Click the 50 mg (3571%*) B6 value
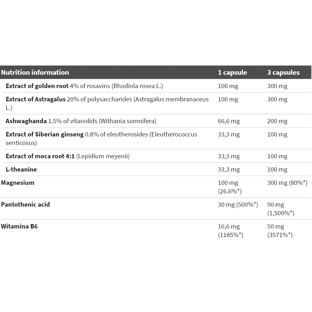312x312 pixels. coord(280,231)
